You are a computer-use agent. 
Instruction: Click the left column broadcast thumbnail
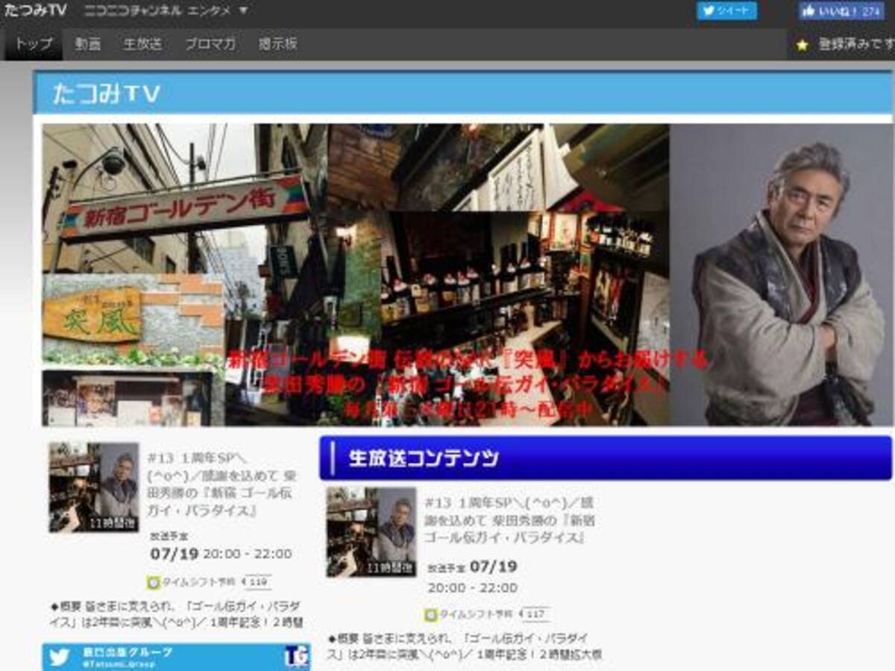coord(94,488)
